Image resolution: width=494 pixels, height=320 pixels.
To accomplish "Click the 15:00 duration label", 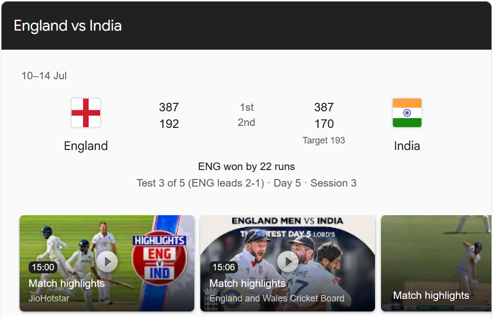I will [x=43, y=267].
